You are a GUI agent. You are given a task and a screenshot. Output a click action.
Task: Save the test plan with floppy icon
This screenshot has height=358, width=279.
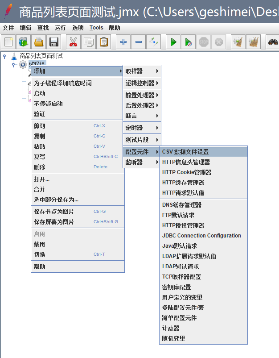[54, 42]
